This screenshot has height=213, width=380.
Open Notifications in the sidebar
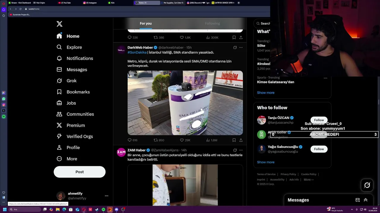(x=75, y=58)
